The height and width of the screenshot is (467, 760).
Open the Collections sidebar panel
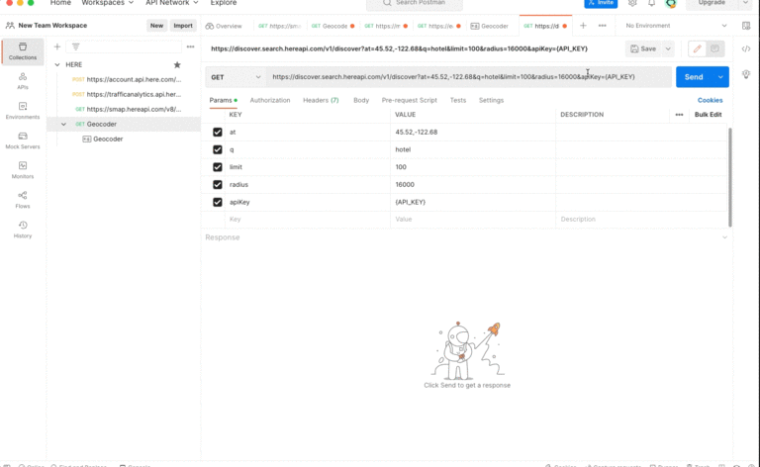pyautogui.click(x=23, y=51)
